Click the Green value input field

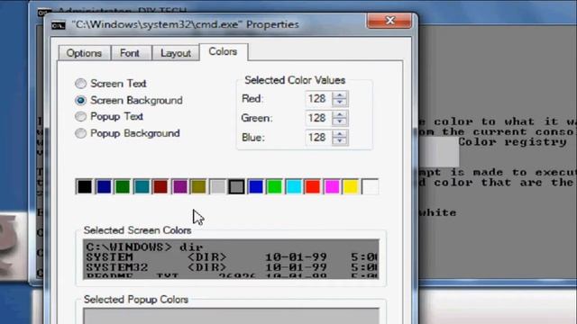(318, 118)
